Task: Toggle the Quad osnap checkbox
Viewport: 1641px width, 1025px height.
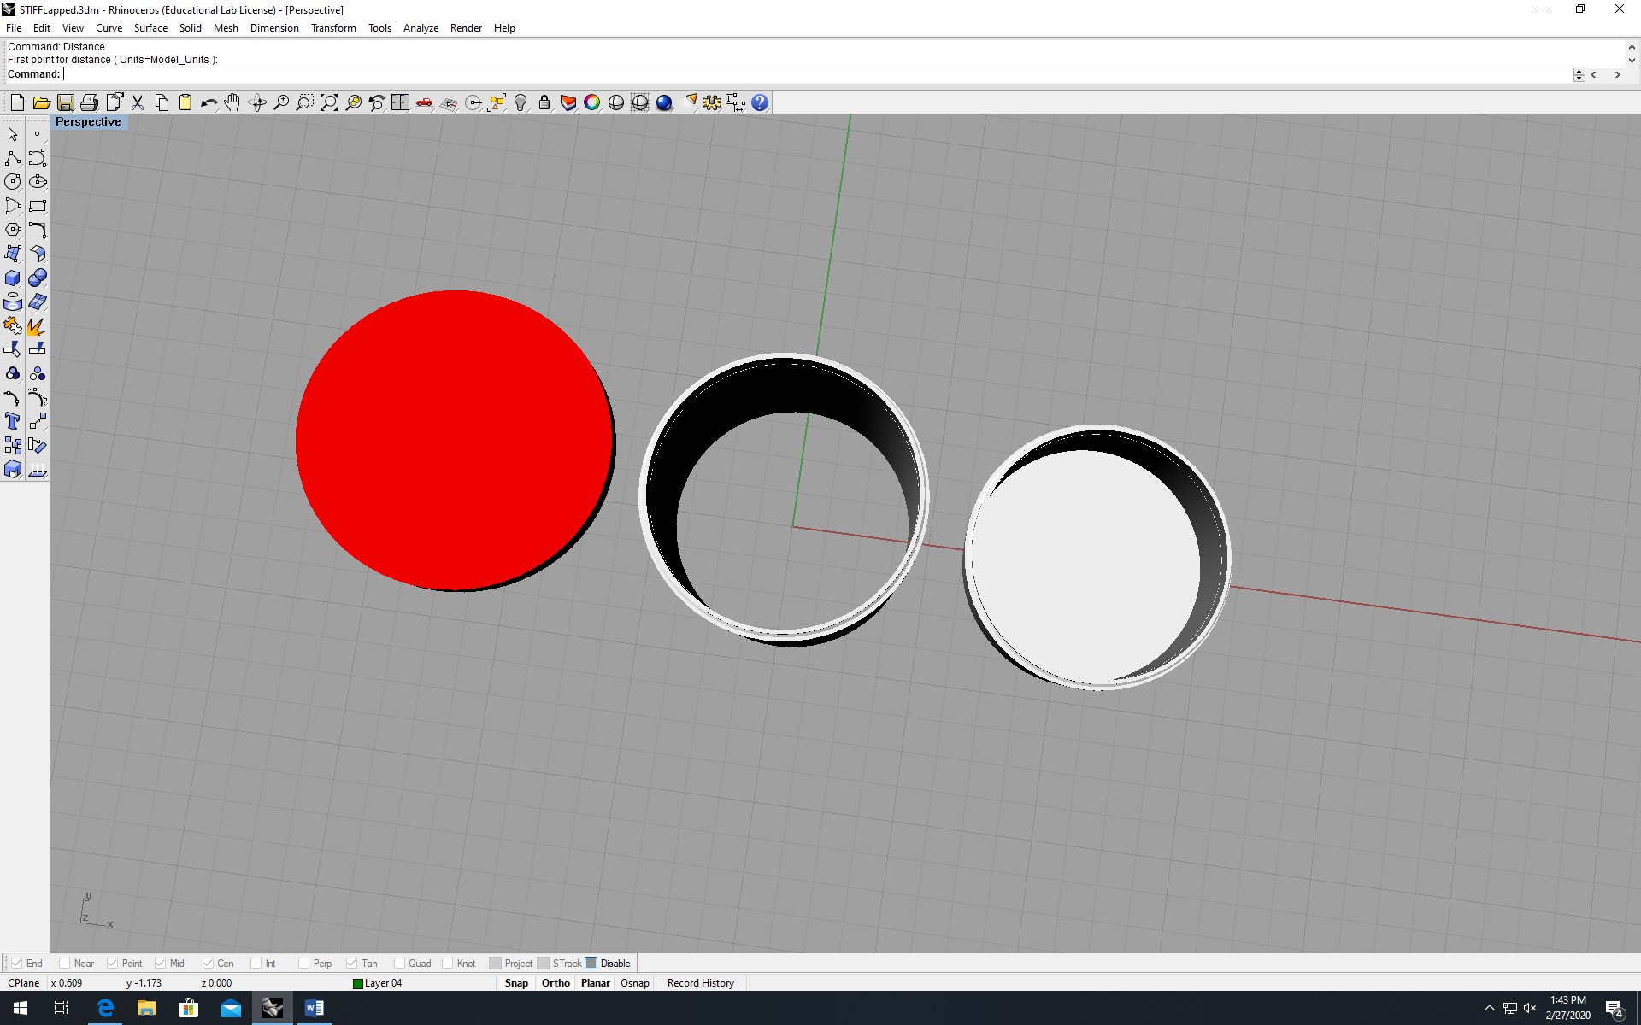Action: pyautogui.click(x=400, y=963)
